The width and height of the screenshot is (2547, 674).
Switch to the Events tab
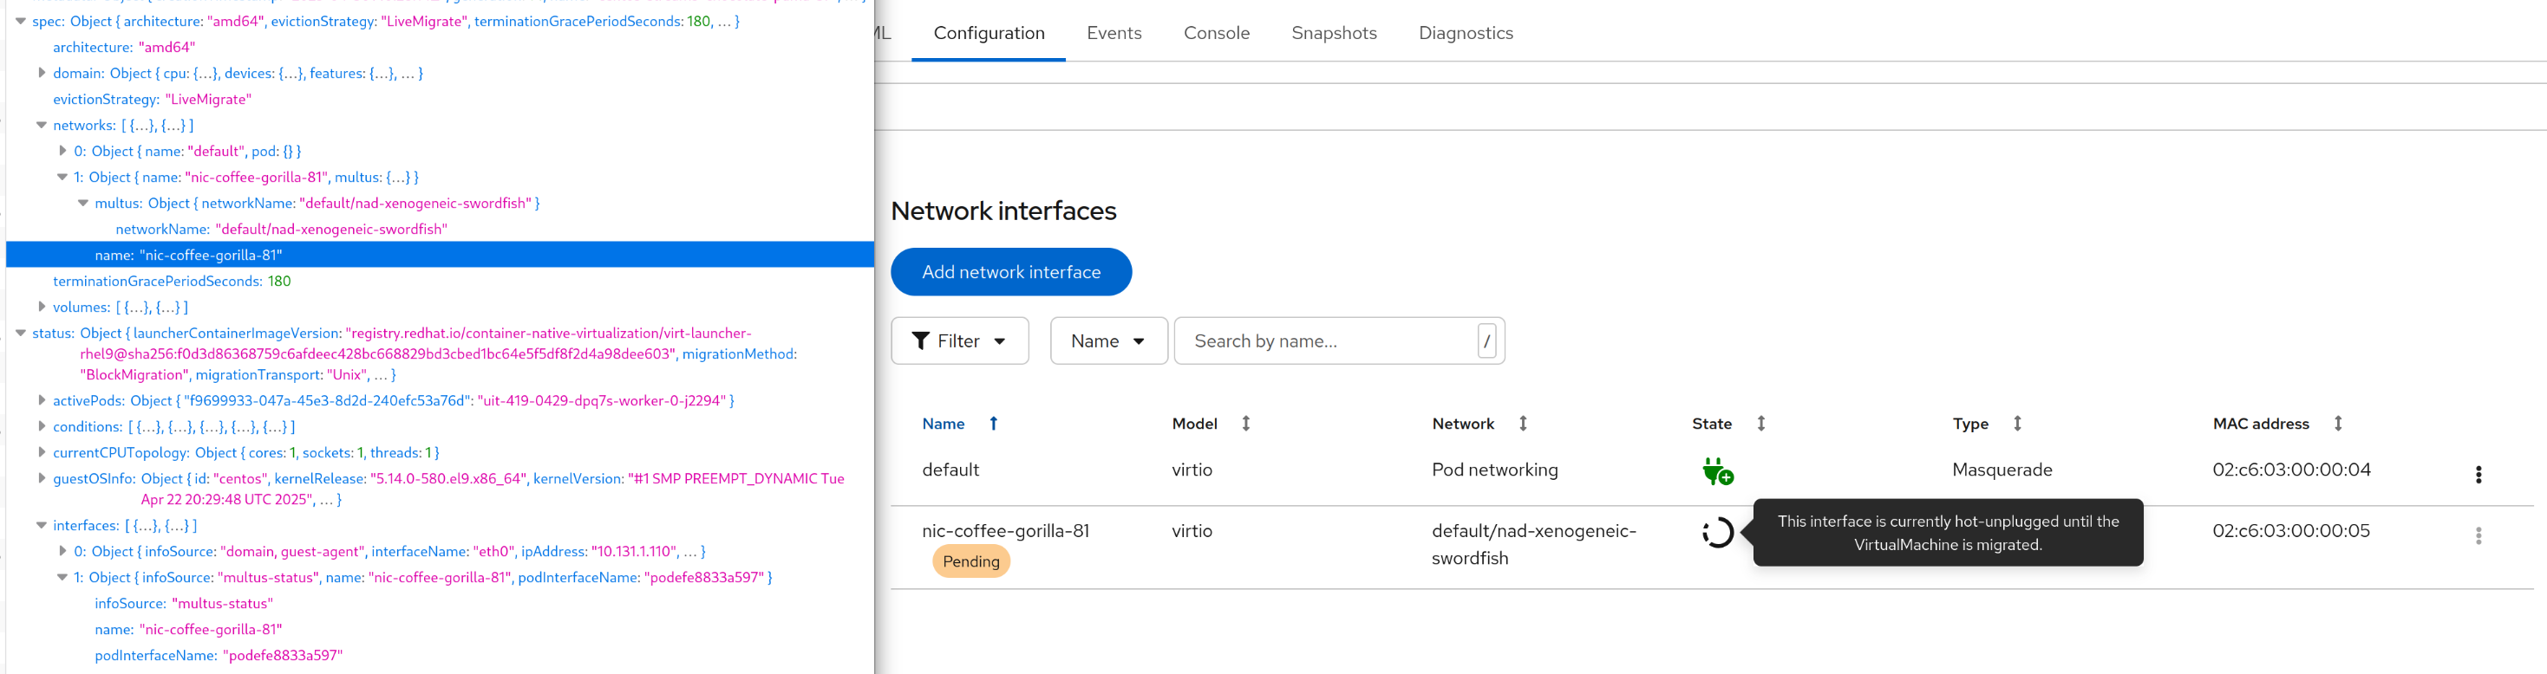pos(1113,33)
